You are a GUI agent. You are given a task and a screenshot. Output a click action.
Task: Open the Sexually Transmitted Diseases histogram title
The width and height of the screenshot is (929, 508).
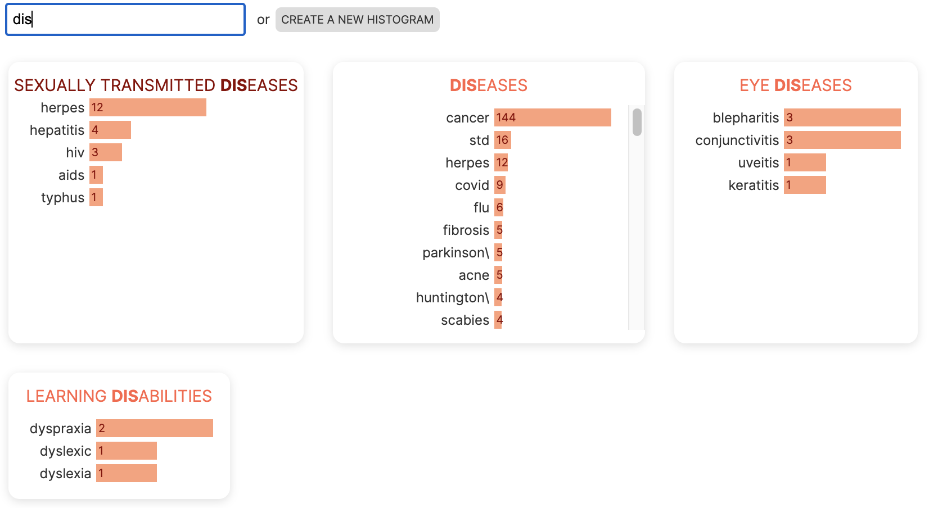tap(156, 85)
